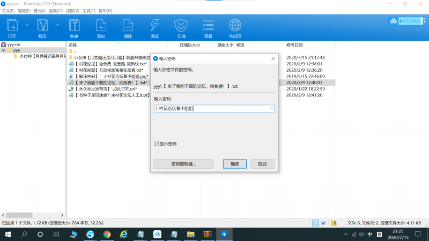The width and height of the screenshot is (429, 241).
Task: Click the volume icon in system tray
Action: (361, 234)
